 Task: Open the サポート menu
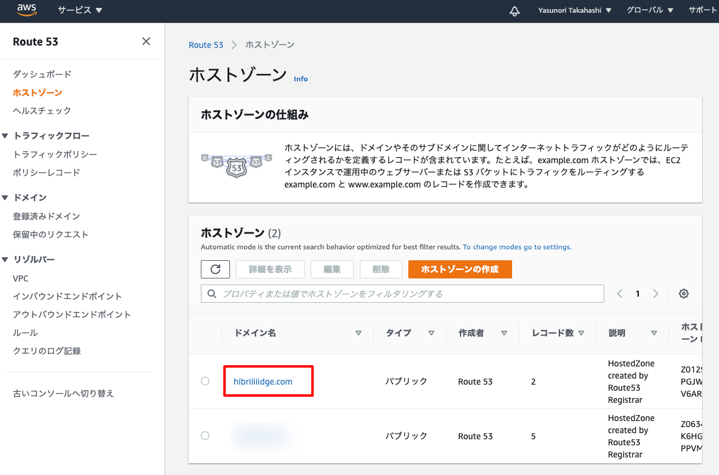(703, 10)
